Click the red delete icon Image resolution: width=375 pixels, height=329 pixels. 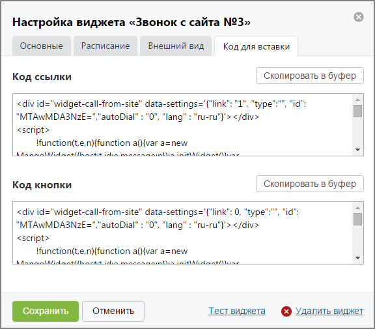[286, 311]
